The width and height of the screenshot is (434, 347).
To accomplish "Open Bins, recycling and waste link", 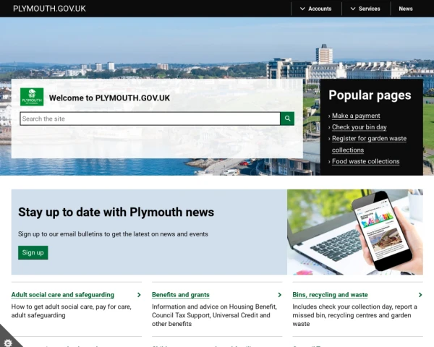I will click(x=330, y=295).
